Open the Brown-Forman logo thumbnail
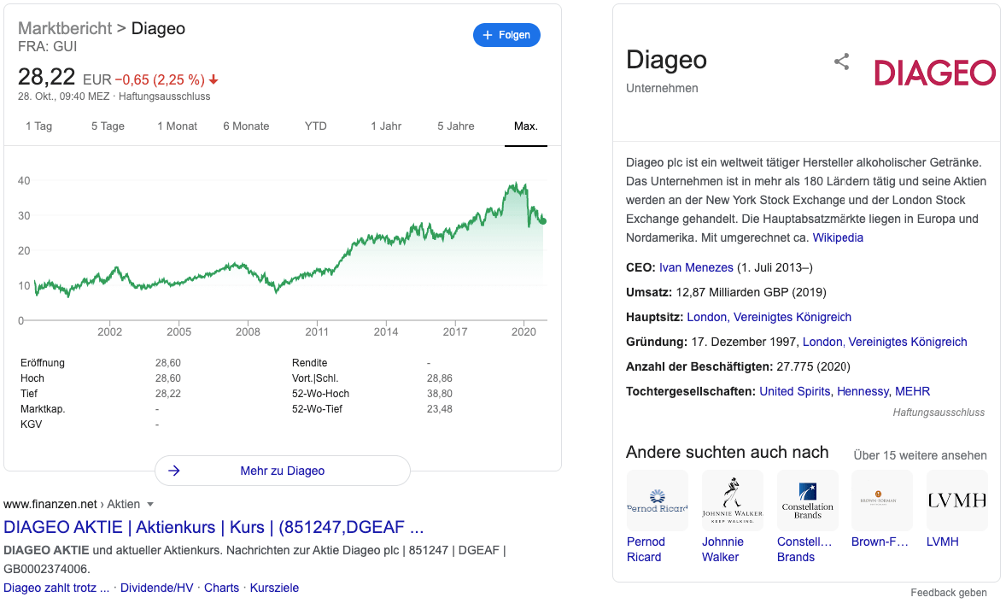The width and height of the screenshot is (1006, 609). (x=881, y=501)
